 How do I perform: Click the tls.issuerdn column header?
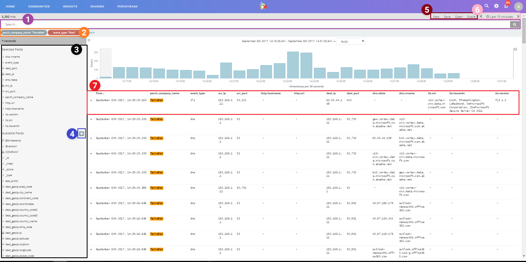(x=457, y=93)
